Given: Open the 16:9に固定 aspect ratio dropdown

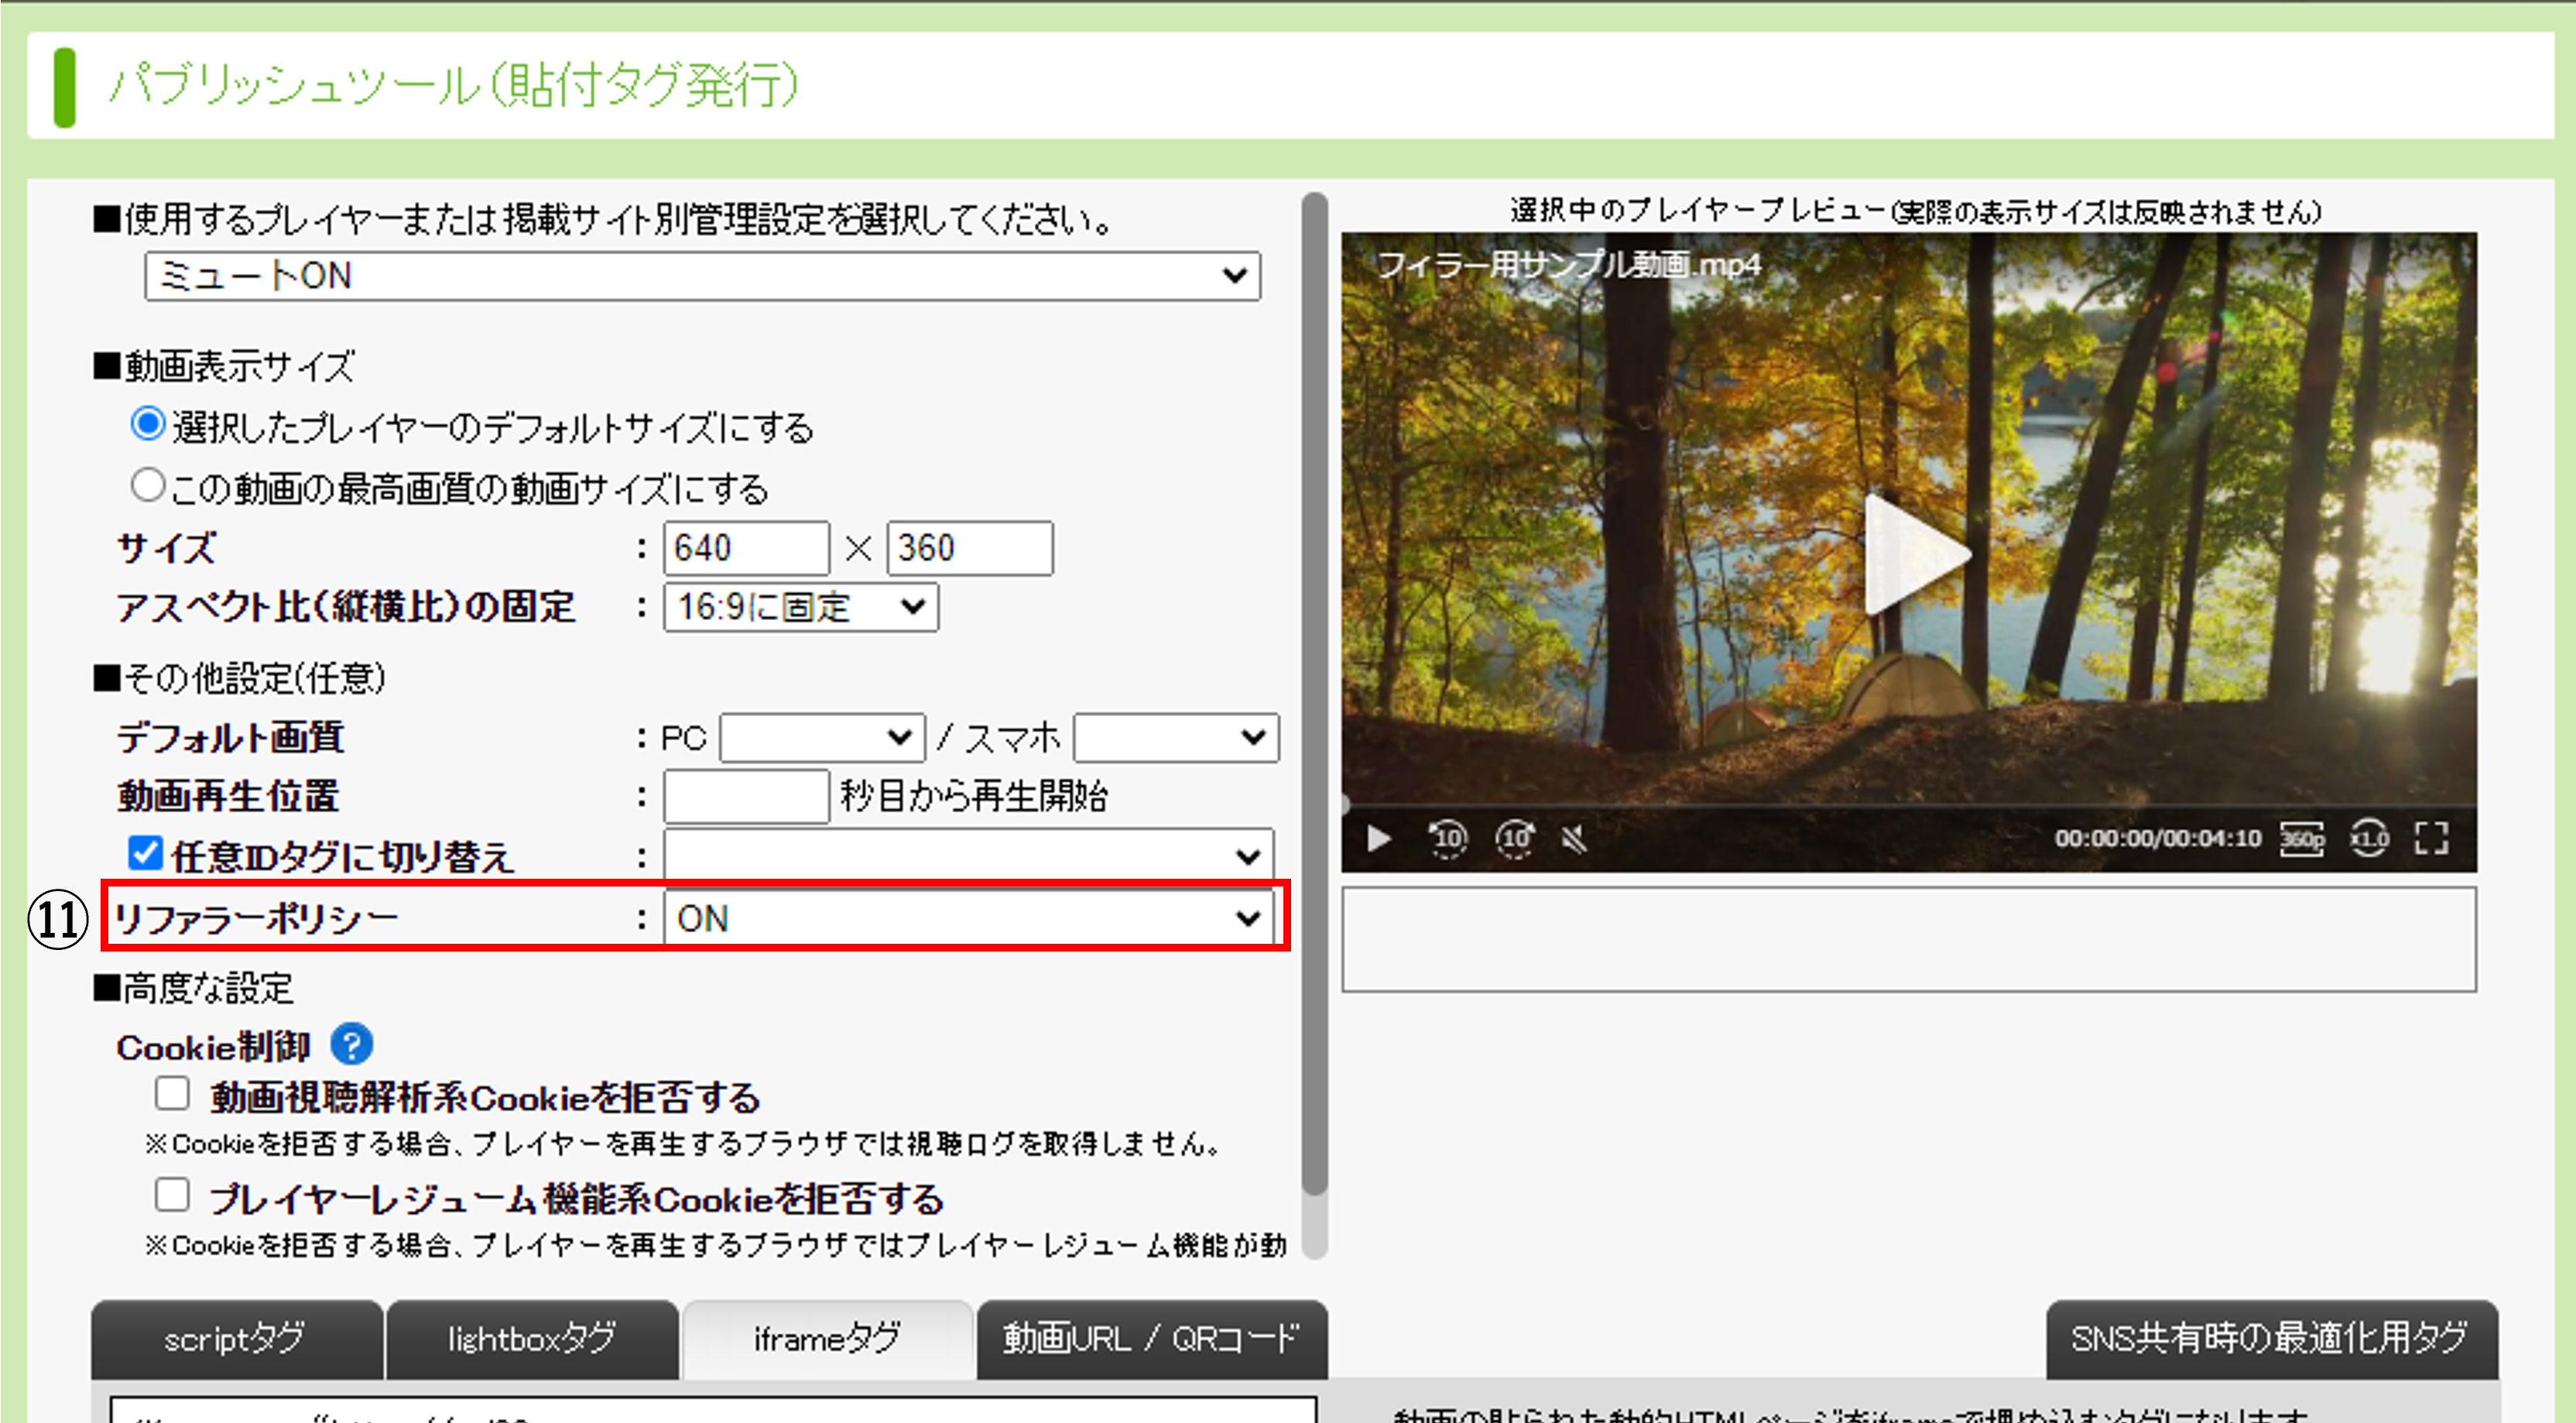Looking at the screenshot, I should tap(800, 606).
